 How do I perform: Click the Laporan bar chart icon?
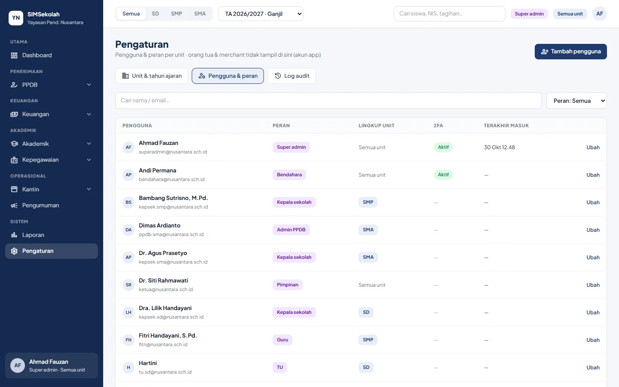[x=14, y=235]
